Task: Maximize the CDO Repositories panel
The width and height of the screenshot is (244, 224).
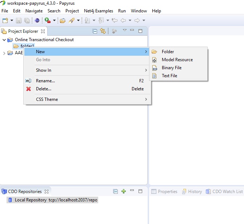Action: click(x=140, y=191)
